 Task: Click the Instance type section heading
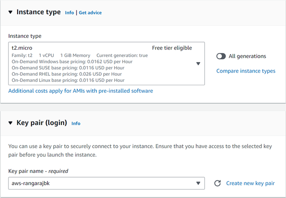pyautogui.click(x=38, y=12)
